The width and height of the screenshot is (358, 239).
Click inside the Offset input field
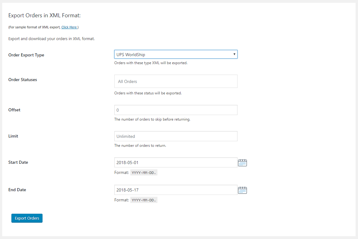(176, 110)
